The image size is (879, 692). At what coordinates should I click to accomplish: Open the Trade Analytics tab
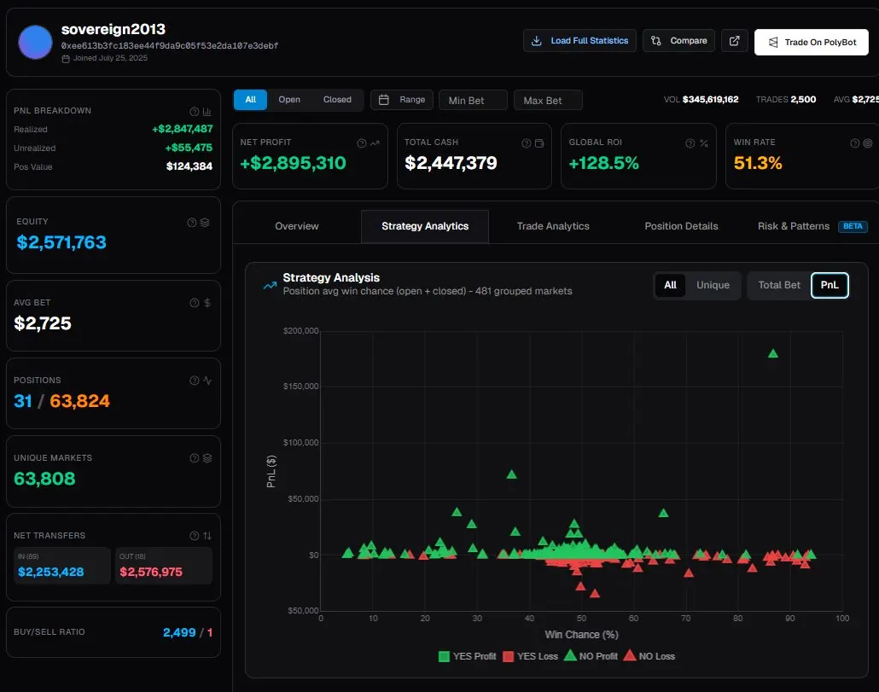553,226
